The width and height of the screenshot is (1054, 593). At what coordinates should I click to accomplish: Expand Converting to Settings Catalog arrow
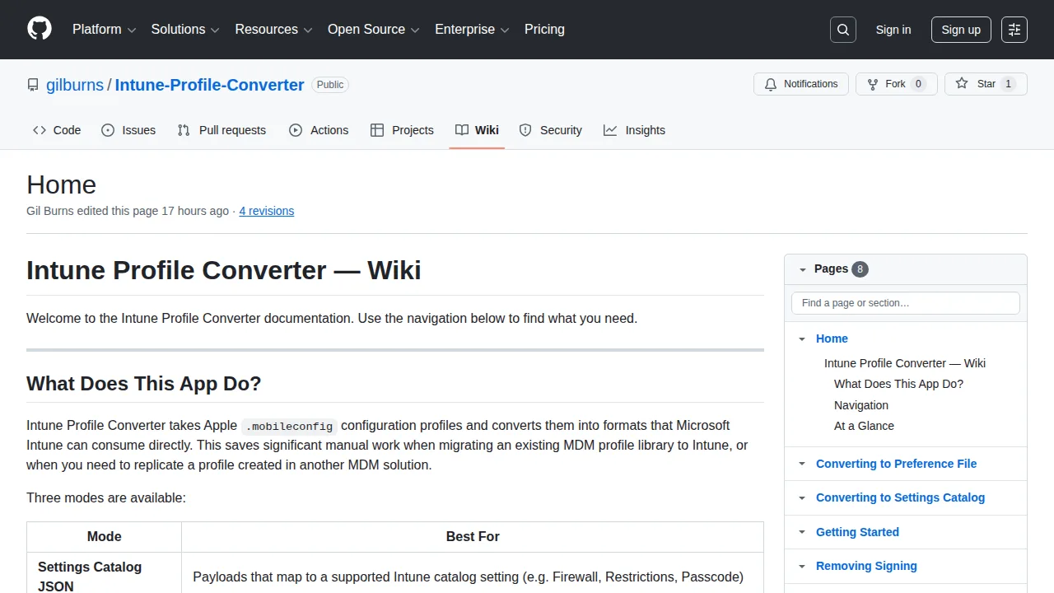coord(802,498)
